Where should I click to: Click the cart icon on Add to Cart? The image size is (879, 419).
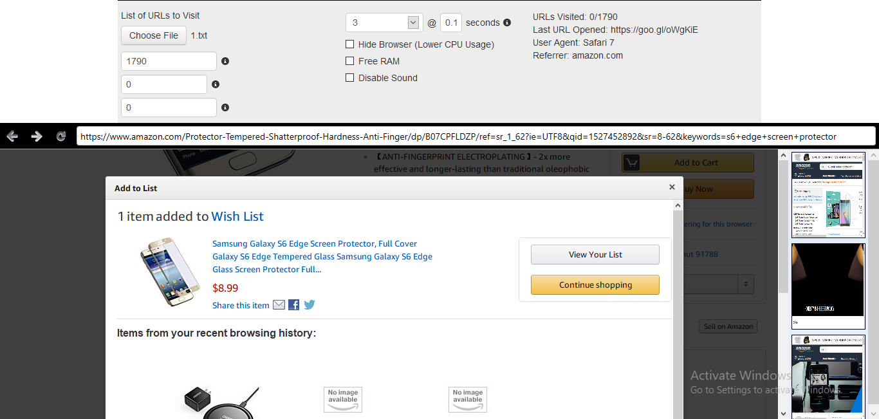pos(631,163)
